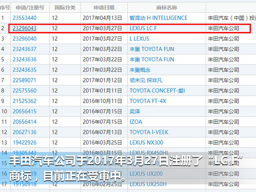Open registration number 21525362 link

pos(24,101)
